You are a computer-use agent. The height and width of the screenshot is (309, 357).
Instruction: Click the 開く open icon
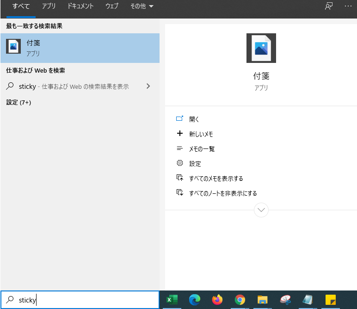179,118
